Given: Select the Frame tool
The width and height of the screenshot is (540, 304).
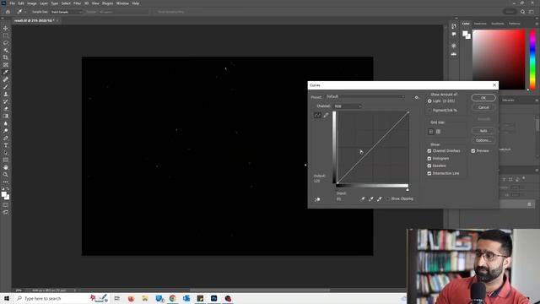Looking at the screenshot, I should 6,64.
